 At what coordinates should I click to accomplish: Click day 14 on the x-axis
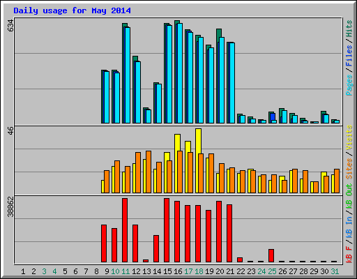pos(157,271)
